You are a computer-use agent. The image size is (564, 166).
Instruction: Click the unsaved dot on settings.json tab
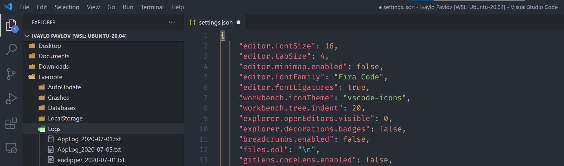tap(238, 22)
